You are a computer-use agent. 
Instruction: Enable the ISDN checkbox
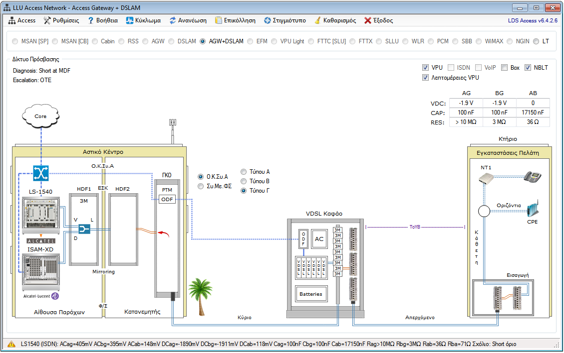pyautogui.click(x=451, y=68)
